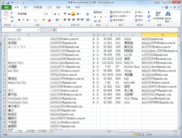This screenshot has width=182, height=138.
Task: Open the green File tab
Action: point(6,7)
